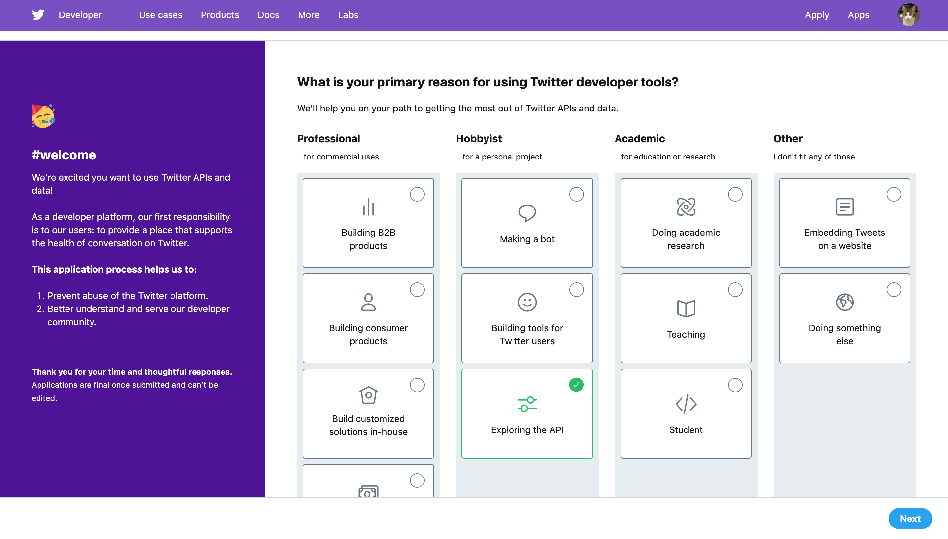Screen dimensions: 948x539
Task: Open the More menu
Action: [308, 15]
